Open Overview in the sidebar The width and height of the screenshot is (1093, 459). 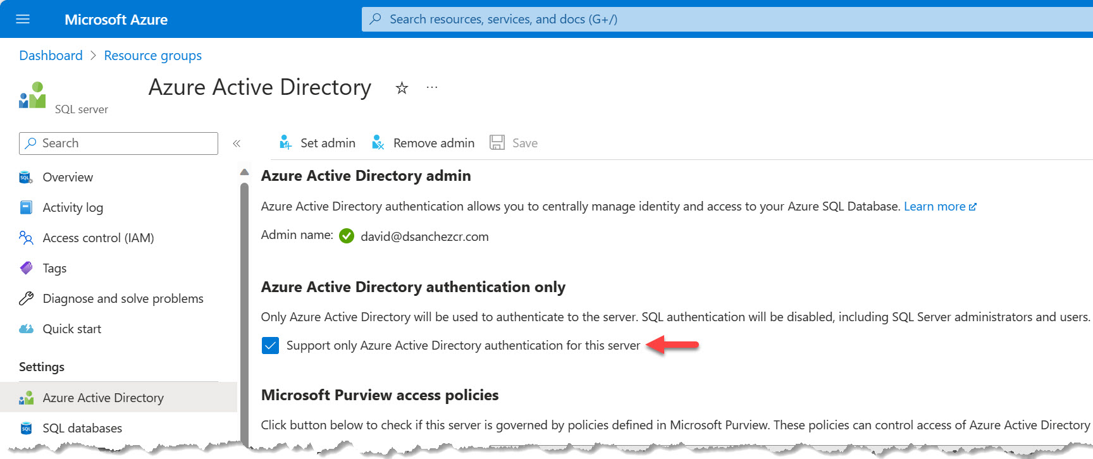(x=68, y=177)
